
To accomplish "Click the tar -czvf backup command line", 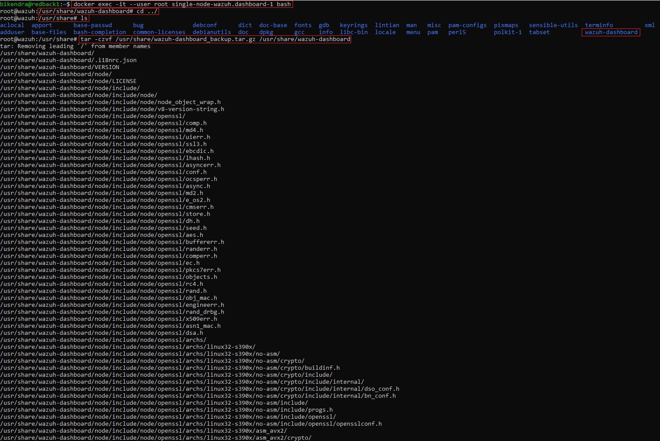I will (215, 39).
